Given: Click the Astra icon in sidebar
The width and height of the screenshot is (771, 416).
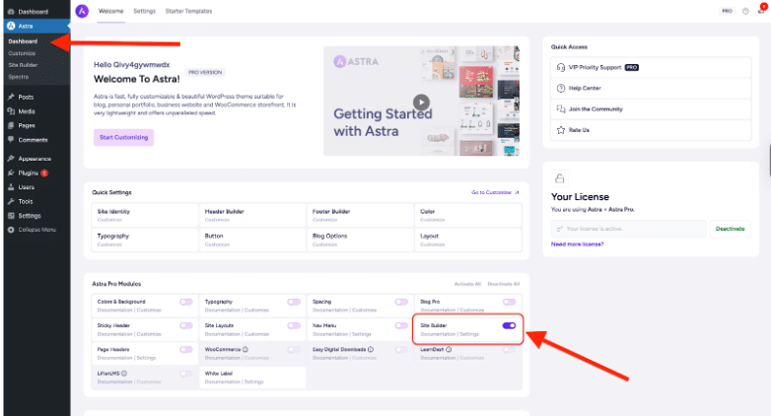Looking at the screenshot, I should 11,26.
